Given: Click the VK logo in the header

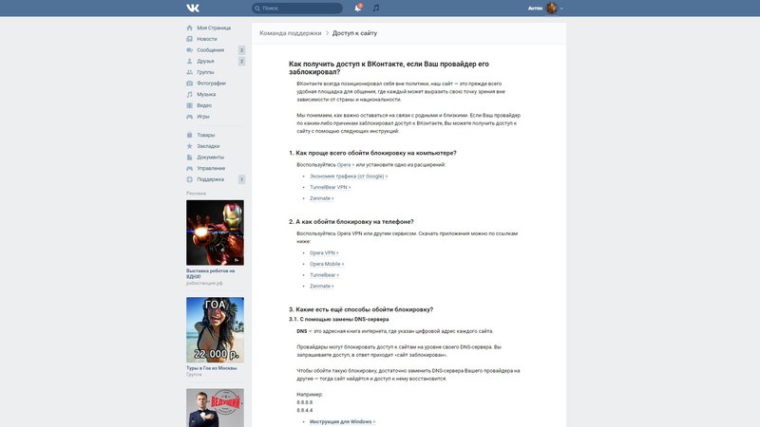Looking at the screenshot, I should [193, 8].
